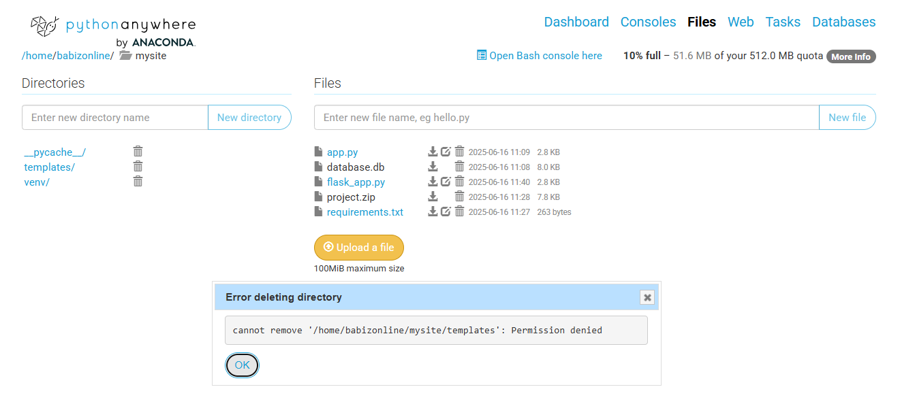Image resolution: width=900 pixels, height=402 pixels.
Task: Go to the Databases tab
Action: pyautogui.click(x=843, y=22)
